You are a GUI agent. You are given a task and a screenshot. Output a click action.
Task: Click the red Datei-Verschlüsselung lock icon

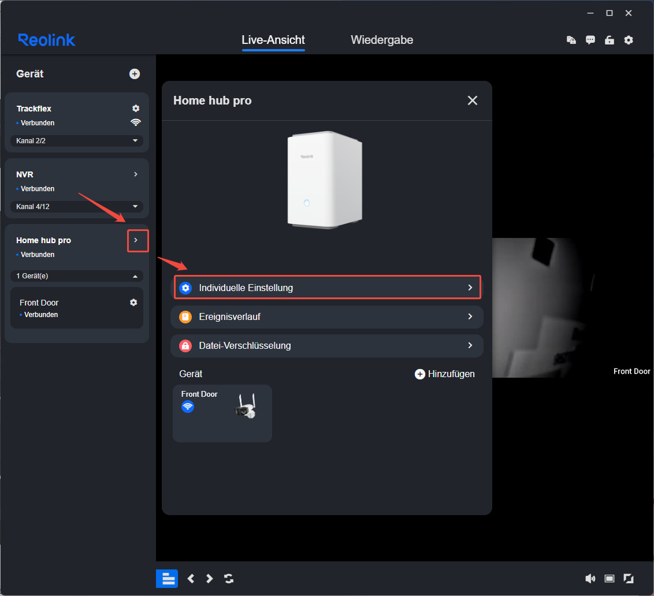point(185,346)
